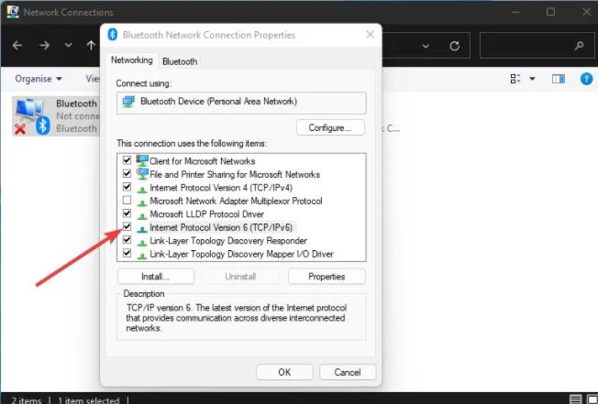Uncheck Link-Layer Topology Discovery Mapper I/O Driver
Screen dimensions: 598x404
point(127,253)
